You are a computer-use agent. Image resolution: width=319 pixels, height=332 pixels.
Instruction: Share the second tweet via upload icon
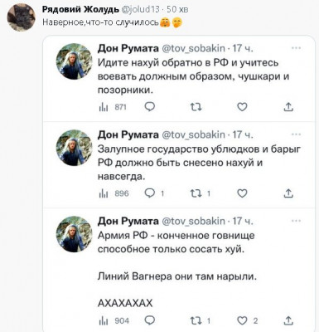(288, 193)
